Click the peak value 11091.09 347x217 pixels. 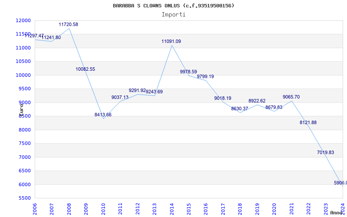coord(171,41)
